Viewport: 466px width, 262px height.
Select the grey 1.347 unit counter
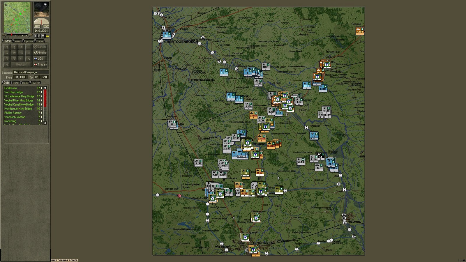coord(258,83)
